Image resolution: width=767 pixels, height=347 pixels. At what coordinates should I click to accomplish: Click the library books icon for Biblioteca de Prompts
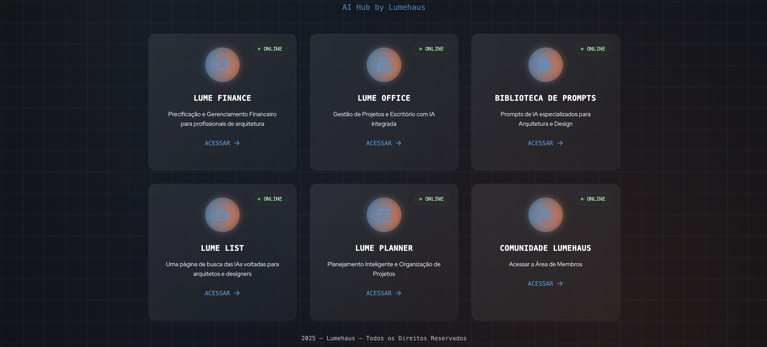click(545, 65)
